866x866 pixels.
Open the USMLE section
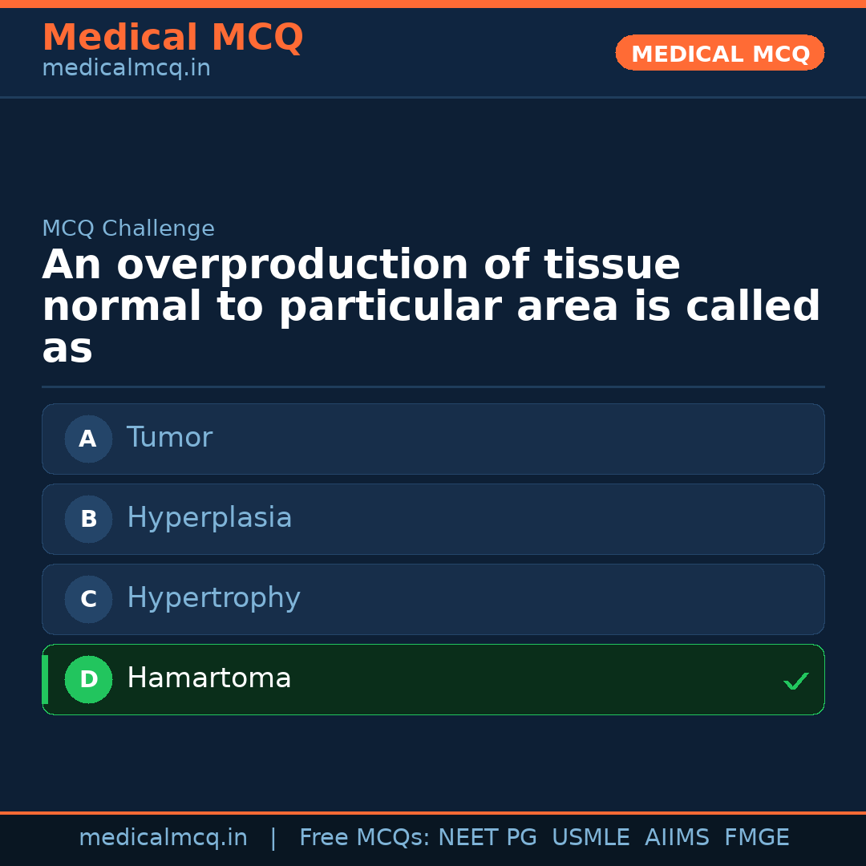coord(591,836)
